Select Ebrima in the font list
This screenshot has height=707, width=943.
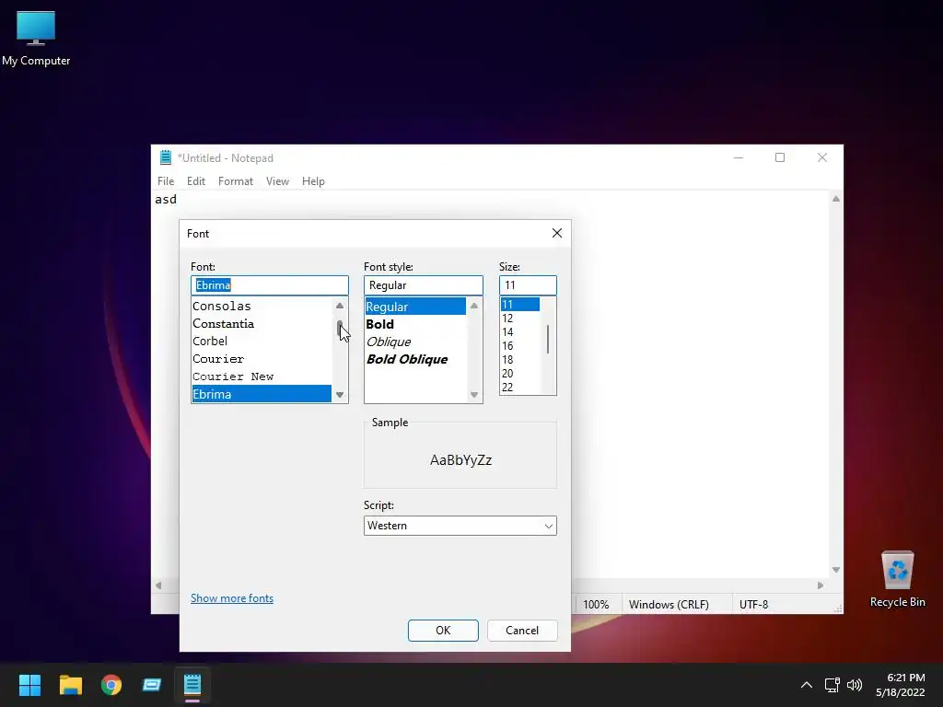(x=262, y=394)
